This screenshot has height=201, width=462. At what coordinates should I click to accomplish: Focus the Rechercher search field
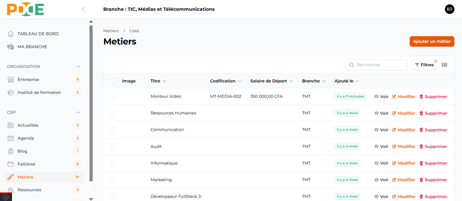point(376,65)
